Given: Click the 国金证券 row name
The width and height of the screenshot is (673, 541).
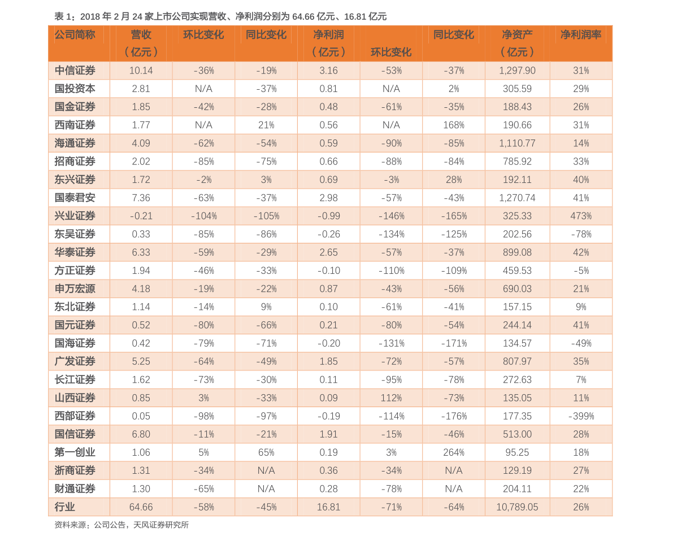Looking at the screenshot, I should pyautogui.click(x=75, y=107).
